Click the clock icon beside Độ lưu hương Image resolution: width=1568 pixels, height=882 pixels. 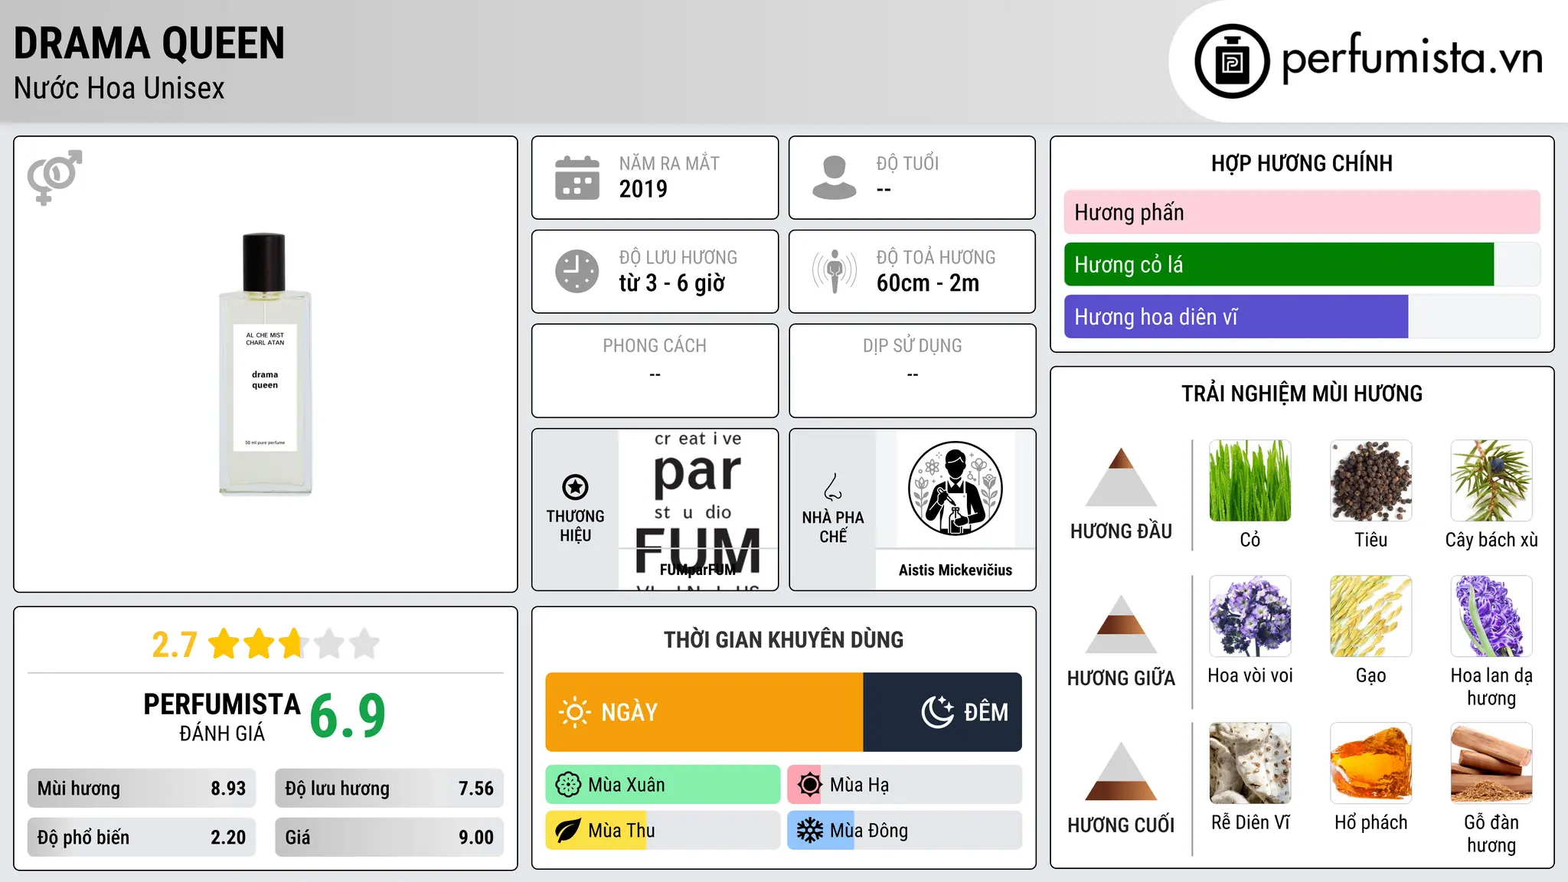577,271
